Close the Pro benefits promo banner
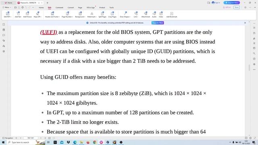 (245, 23)
